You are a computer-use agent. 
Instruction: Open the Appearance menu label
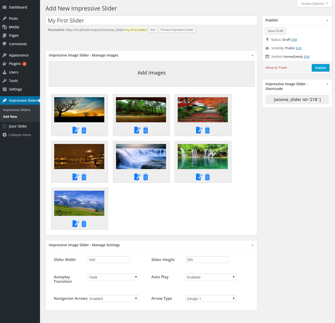[19, 55]
